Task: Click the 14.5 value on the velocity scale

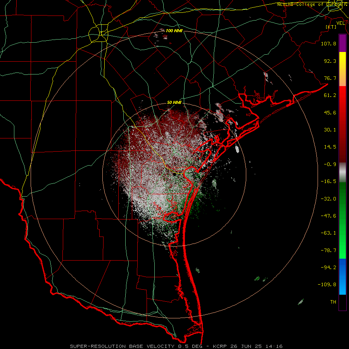Action: (330, 147)
